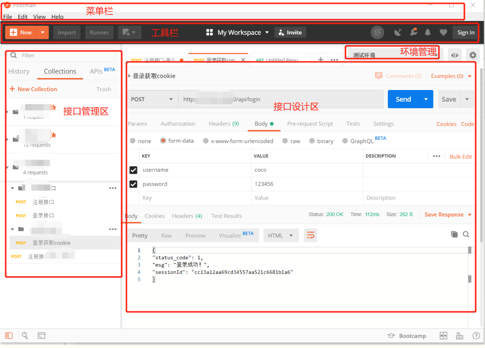The image size is (485, 348).
Task: Open the HTML response format dropdown
Action: click(281, 236)
